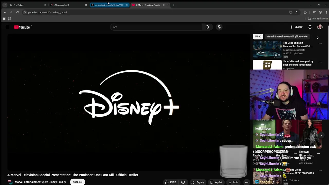Open more actions menu below video

[x=246, y=182]
